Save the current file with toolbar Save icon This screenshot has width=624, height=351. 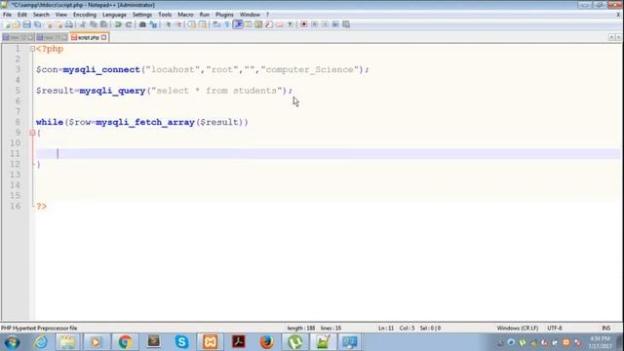pyautogui.click(x=26, y=24)
